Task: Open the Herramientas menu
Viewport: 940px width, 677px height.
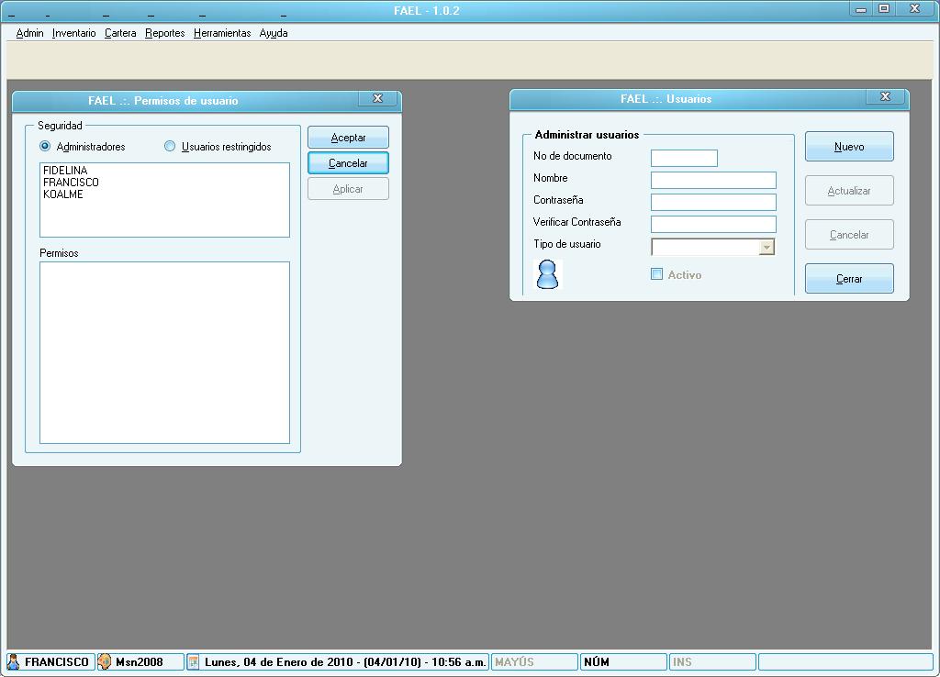Action: (222, 33)
